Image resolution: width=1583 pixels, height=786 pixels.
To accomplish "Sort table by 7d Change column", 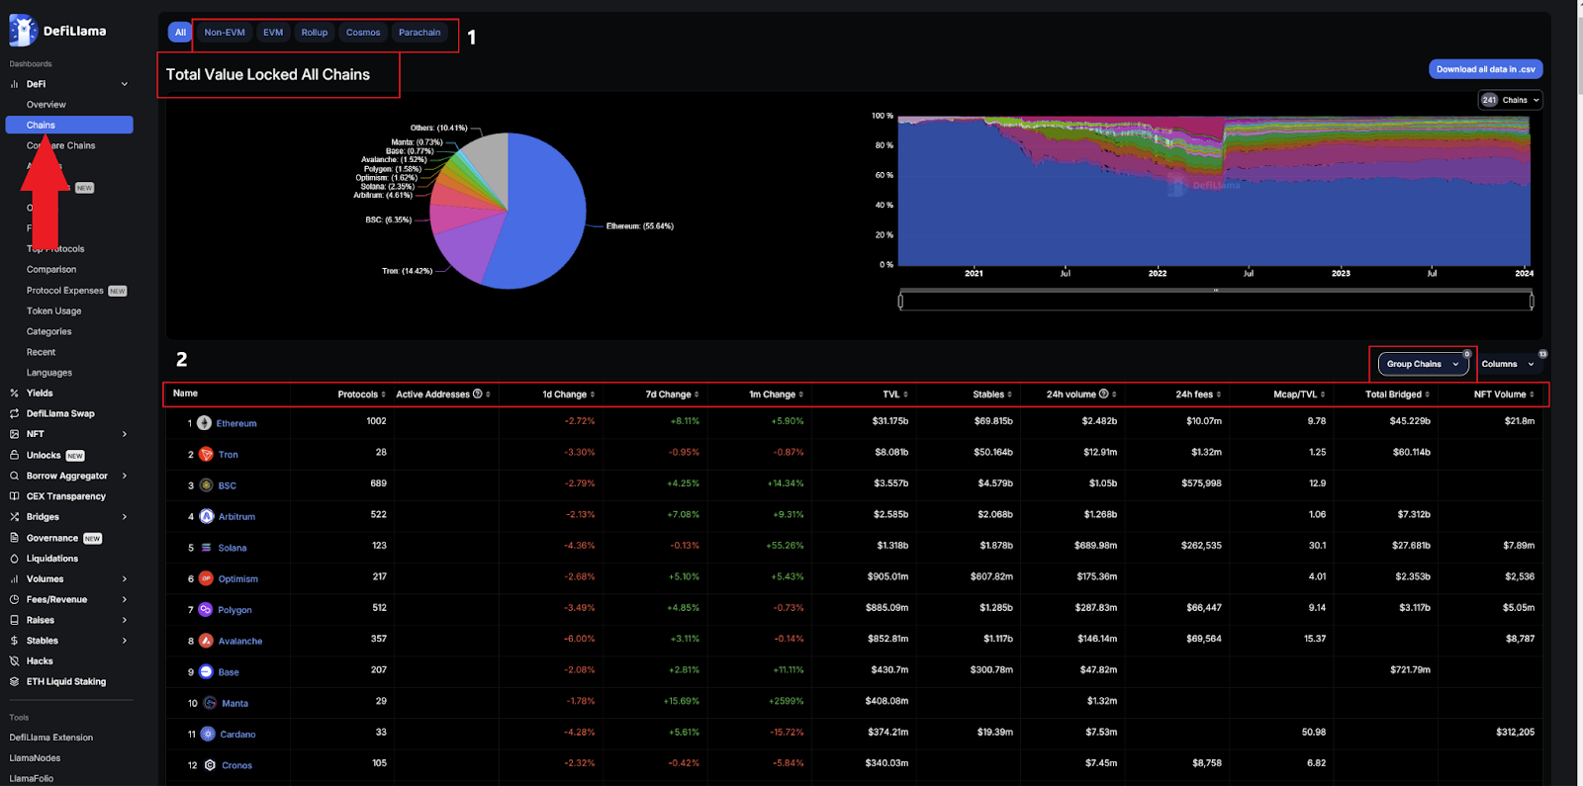I will pyautogui.click(x=673, y=394).
